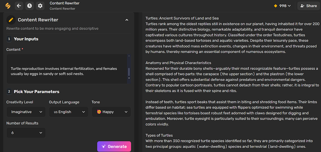Open the Output Language dropdown
This screenshot has height=152, width=321.
(68, 112)
